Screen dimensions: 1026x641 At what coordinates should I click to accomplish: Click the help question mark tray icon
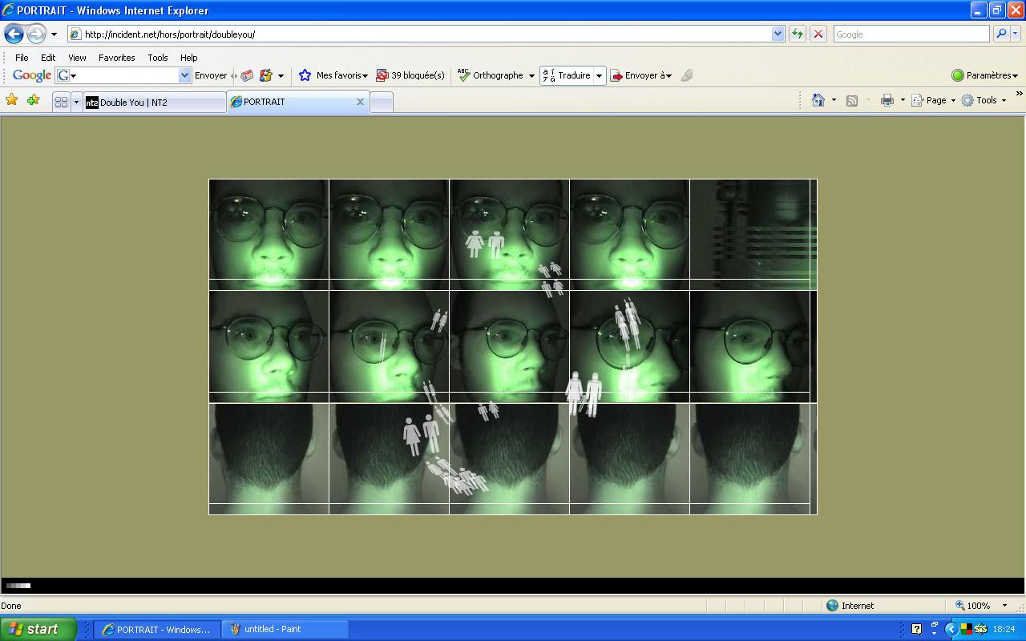click(x=916, y=629)
